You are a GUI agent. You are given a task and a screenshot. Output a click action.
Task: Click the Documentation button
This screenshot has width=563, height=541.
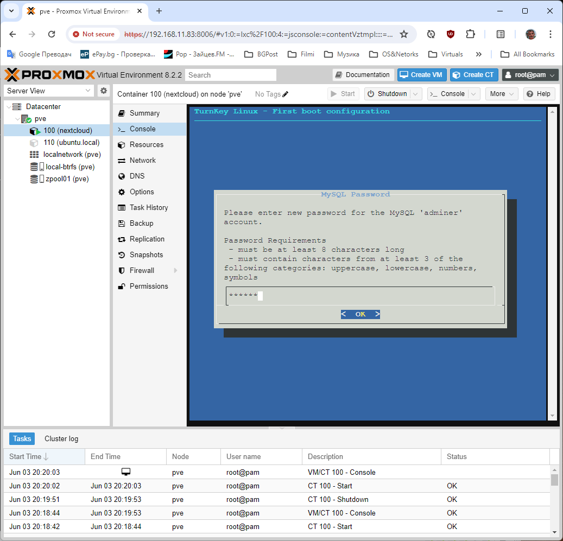tap(363, 75)
